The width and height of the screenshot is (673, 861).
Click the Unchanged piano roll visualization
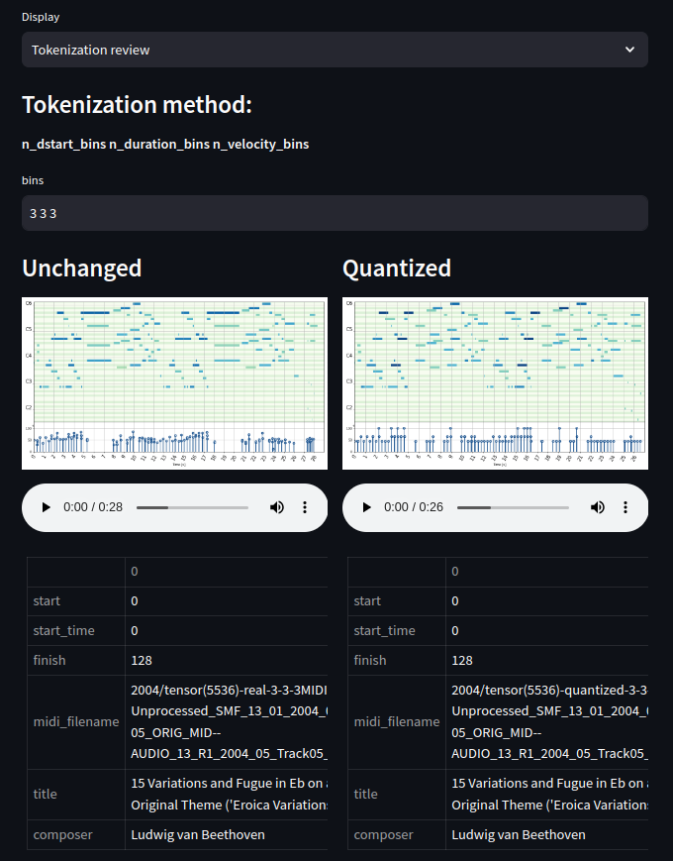click(x=174, y=382)
